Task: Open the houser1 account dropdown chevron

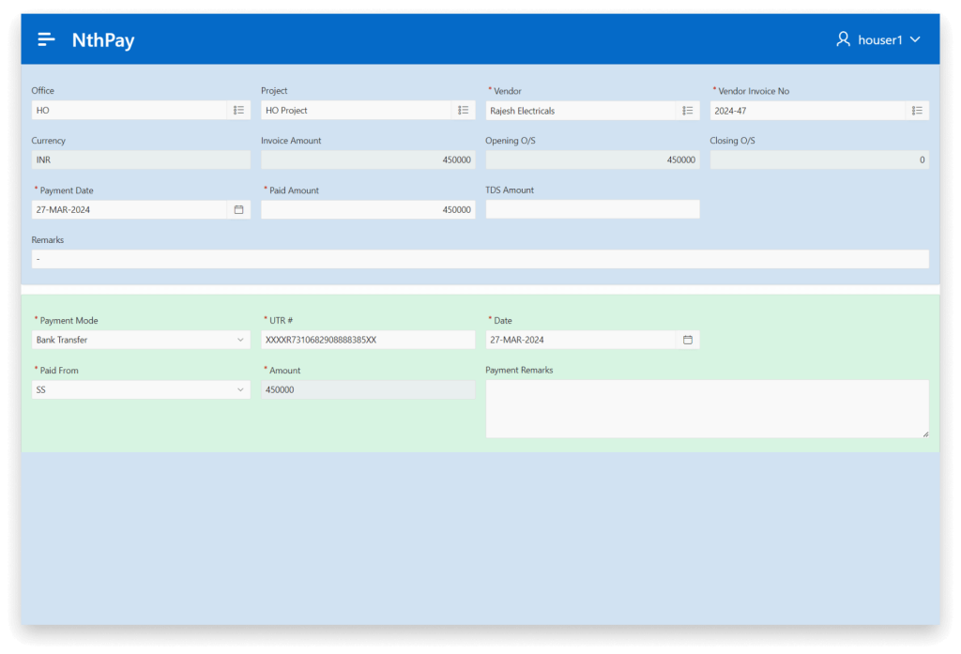Action: 915,39
